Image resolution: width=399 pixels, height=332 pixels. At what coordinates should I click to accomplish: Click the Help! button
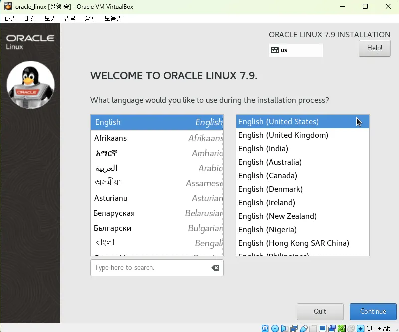point(375,48)
